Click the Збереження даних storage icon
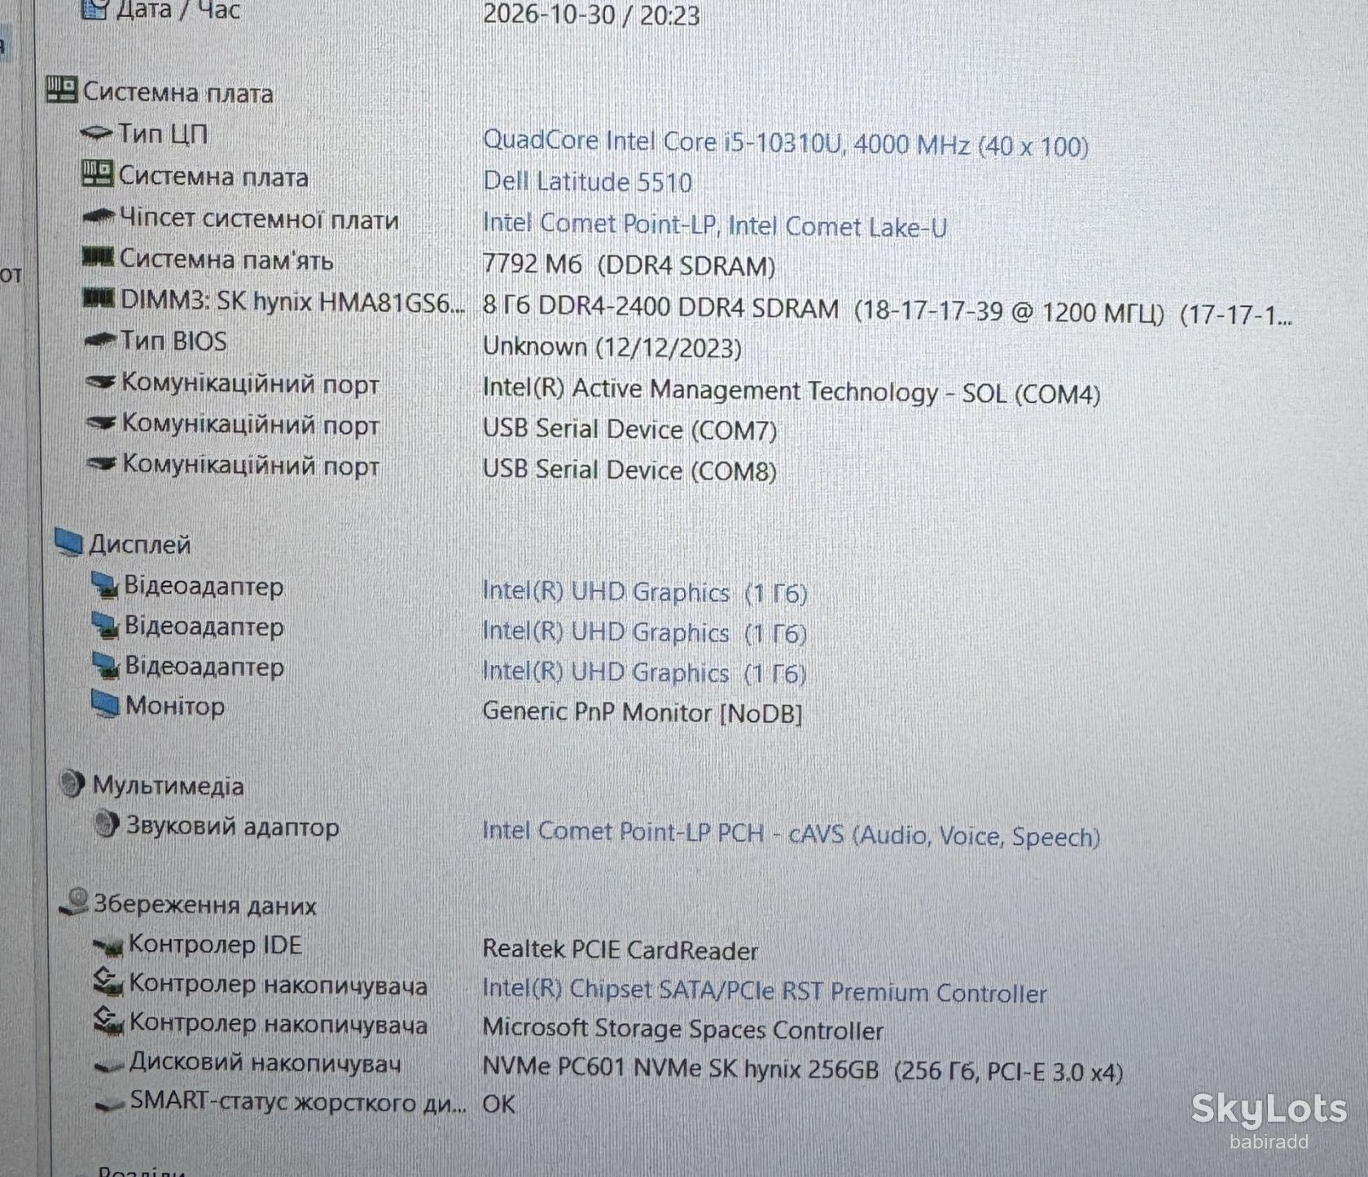Viewport: 1368px width, 1177px height. tap(75, 902)
